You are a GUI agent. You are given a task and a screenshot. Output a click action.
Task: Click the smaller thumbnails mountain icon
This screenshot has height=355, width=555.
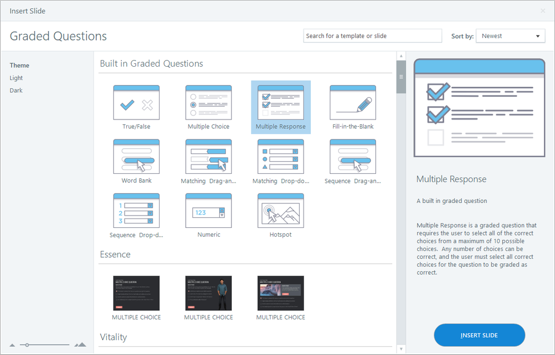[x=12, y=345]
